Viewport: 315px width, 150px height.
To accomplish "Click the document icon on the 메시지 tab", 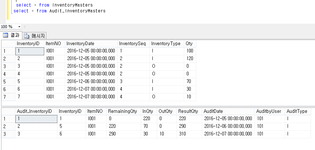I will click(x=27, y=36).
